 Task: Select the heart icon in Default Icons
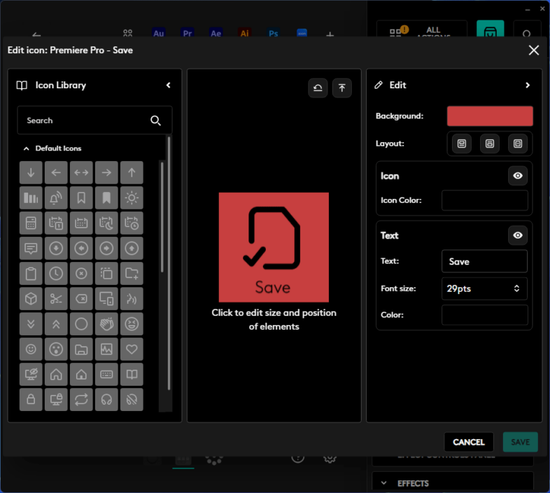(132, 349)
